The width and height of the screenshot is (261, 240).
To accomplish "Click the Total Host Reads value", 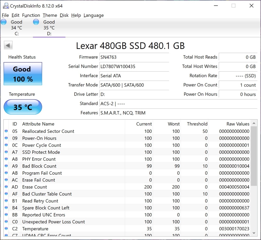I will tap(238, 57).
